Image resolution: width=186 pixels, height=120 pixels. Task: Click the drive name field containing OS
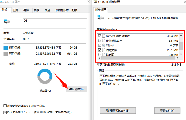(x=55, y=21)
